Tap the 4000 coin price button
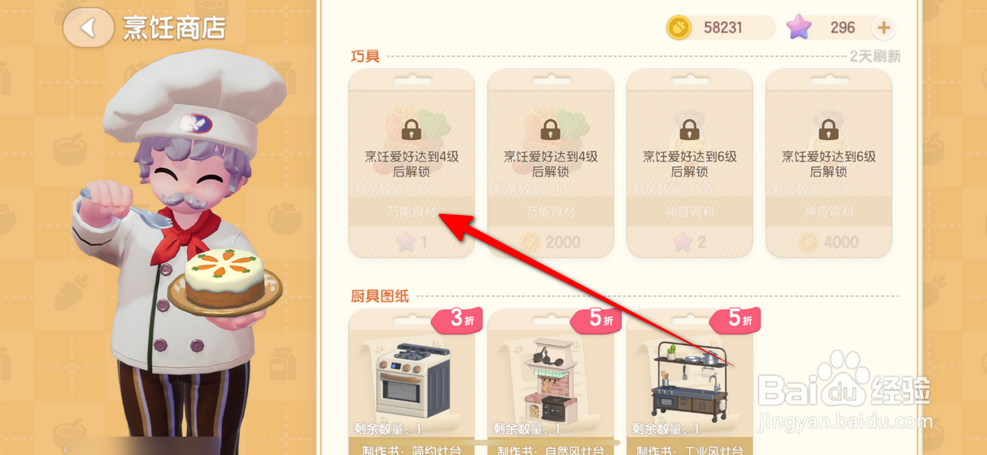The image size is (987, 455). click(828, 242)
